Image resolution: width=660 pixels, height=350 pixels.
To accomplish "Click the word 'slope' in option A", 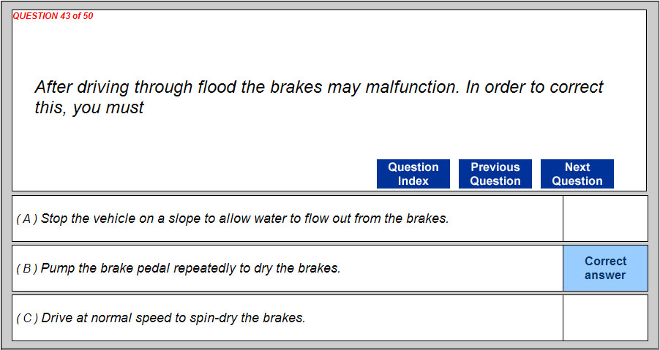I will [183, 218].
